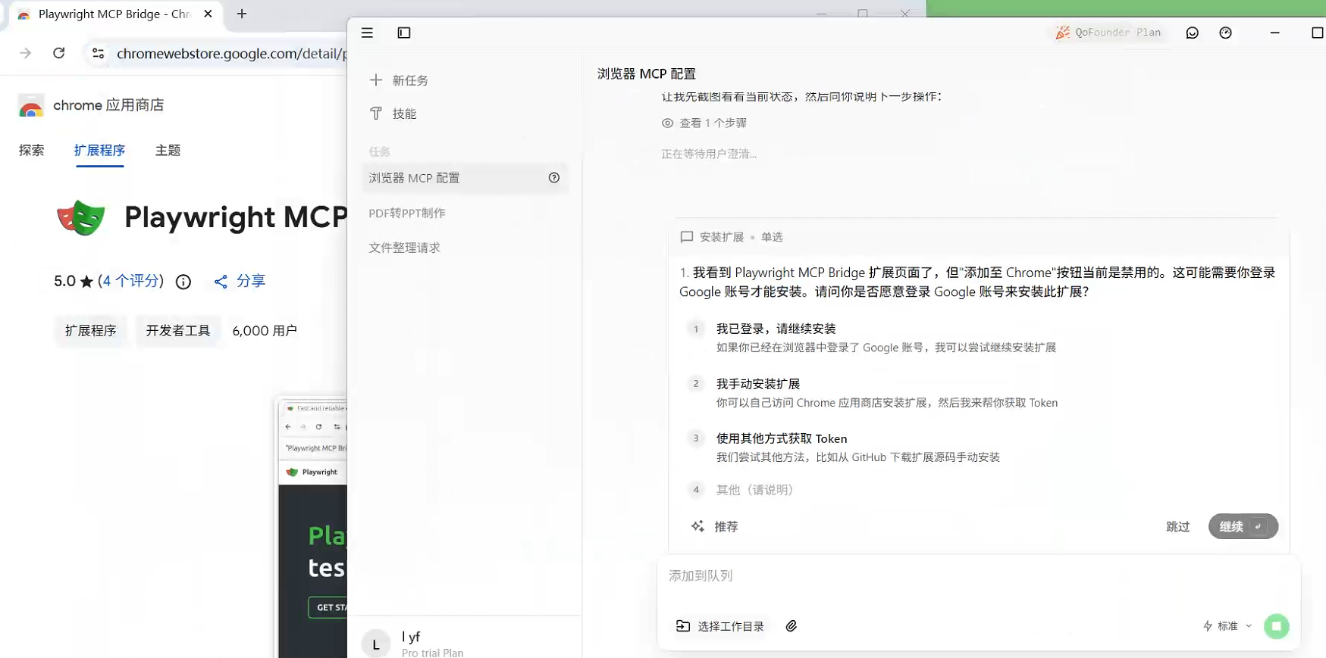The height and width of the screenshot is (658, 1326).
Task: Reload the Chrome web store page
Action: (59, 53)
